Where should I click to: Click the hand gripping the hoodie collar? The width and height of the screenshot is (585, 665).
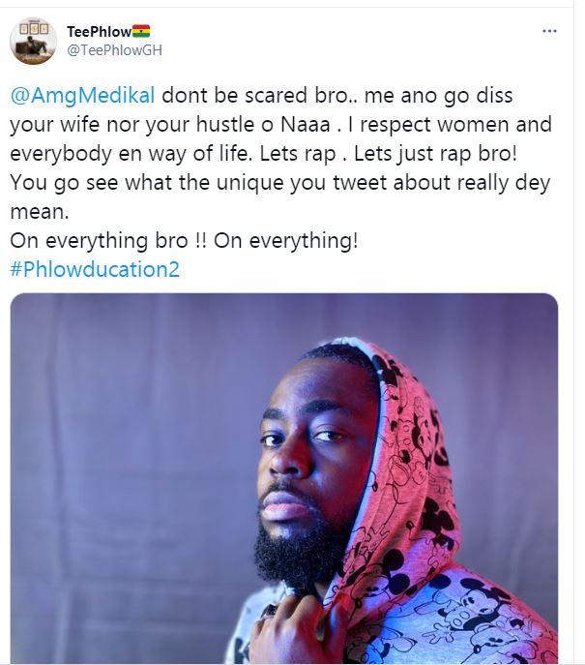click(x=290, y=634)
